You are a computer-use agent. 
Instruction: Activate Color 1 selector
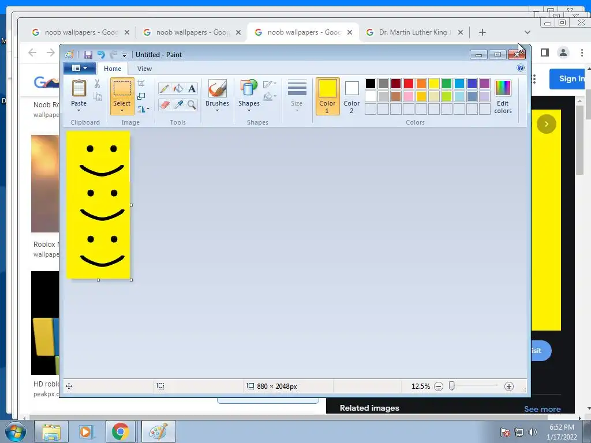point(327,96)
